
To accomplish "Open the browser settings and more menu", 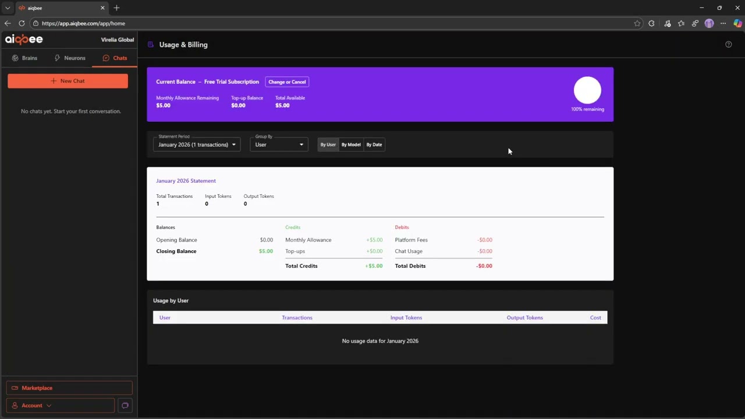I will click(723, 23).
